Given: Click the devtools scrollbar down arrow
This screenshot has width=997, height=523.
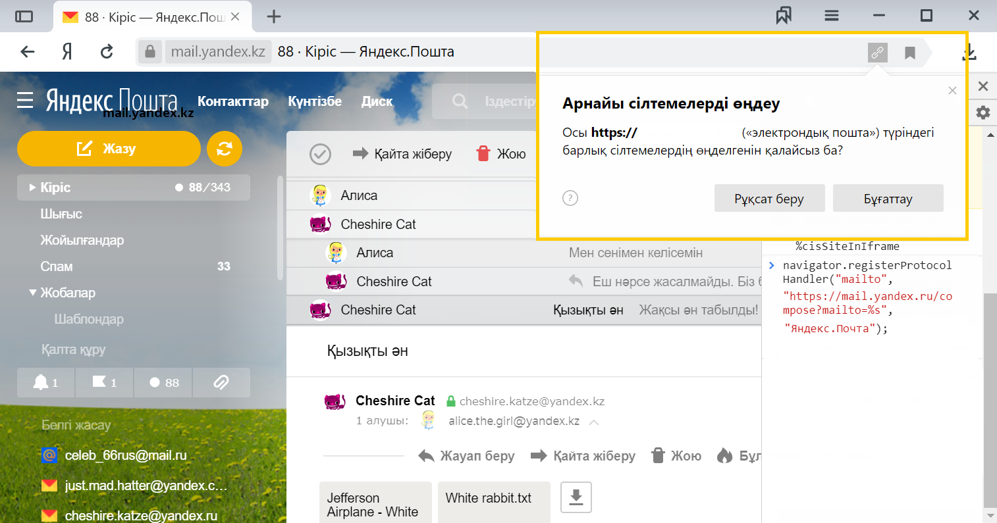Looking at the screenshot, I should [990, 515].
